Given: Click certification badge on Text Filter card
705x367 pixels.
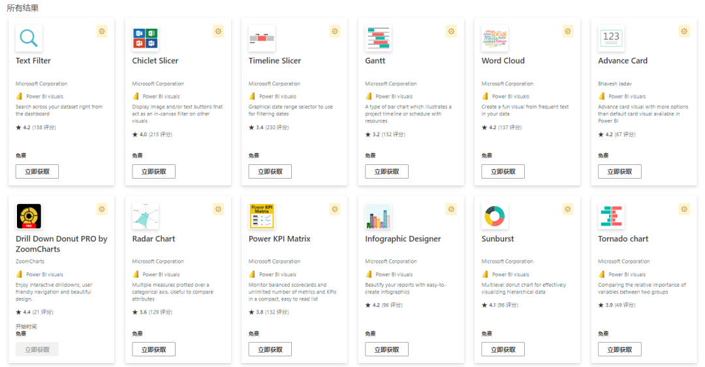Looking at the screenshot, I should (102, 31).
